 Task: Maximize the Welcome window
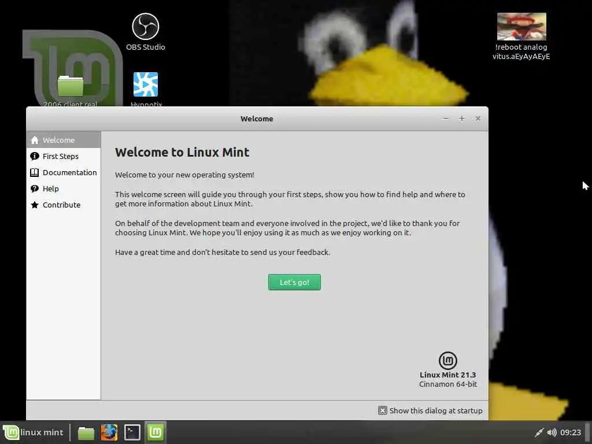coord(462,119)
